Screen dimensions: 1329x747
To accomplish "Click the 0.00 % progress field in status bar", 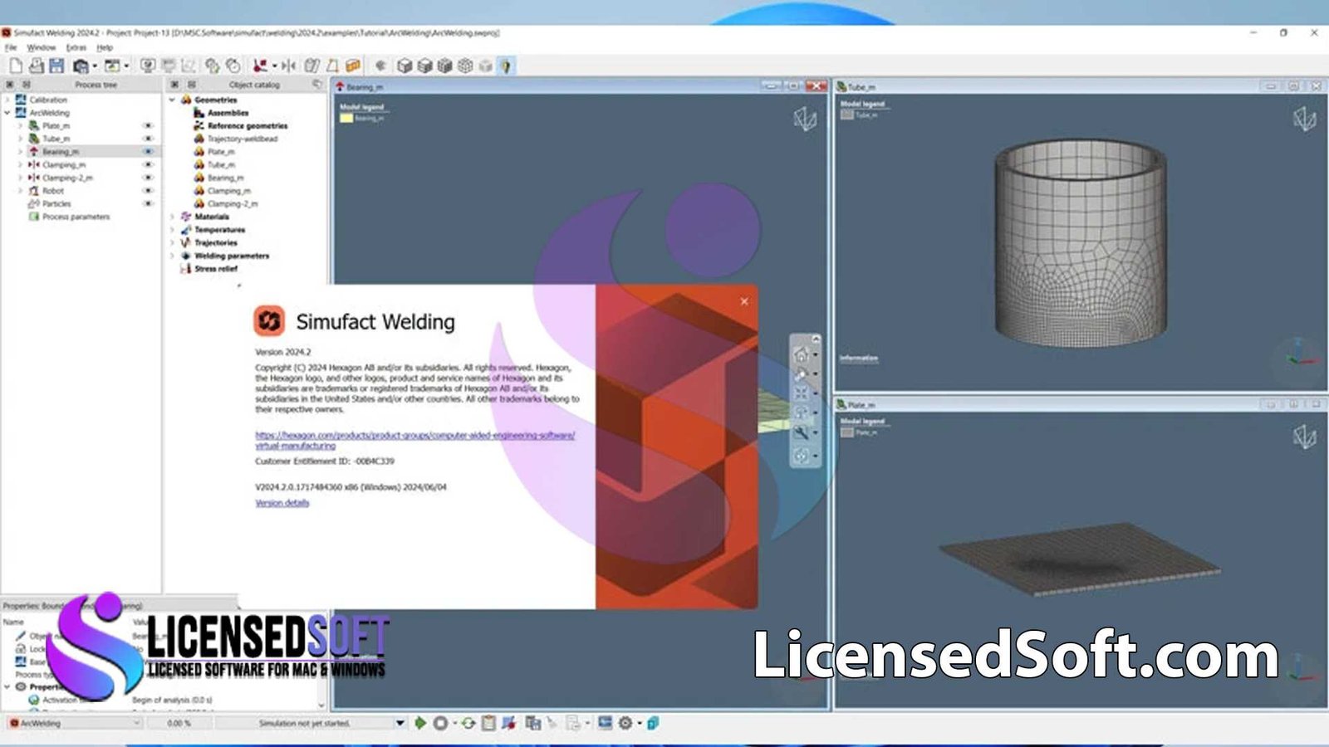I will tap(179, 724).
